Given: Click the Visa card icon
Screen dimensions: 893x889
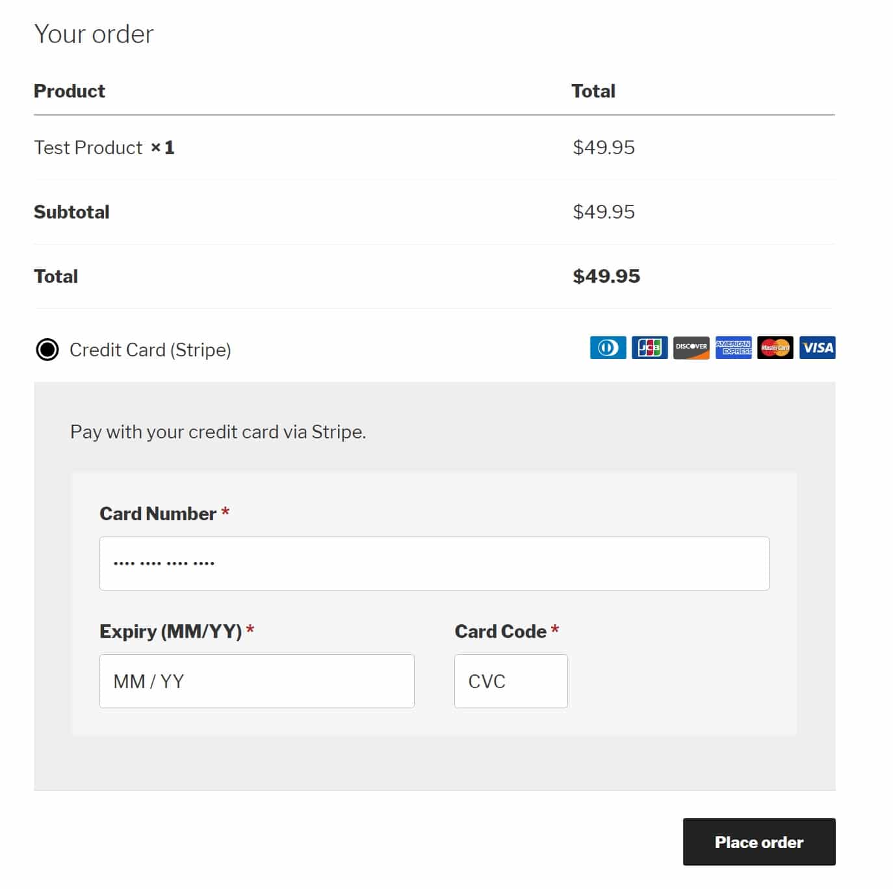Looking at the screenshot, I should click(x=816, y=347).
